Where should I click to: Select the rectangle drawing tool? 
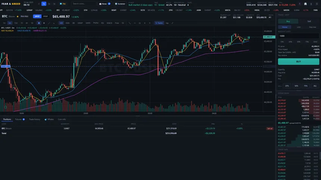tap(140, 23)
